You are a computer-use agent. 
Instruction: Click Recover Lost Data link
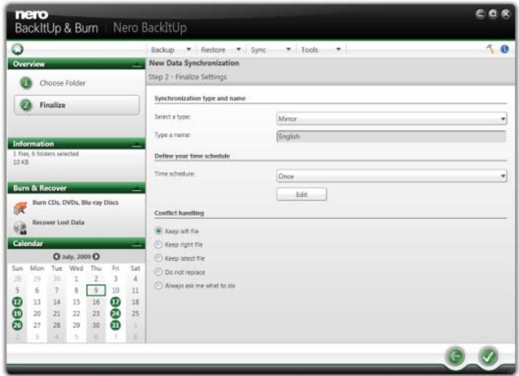coord(58,222)
